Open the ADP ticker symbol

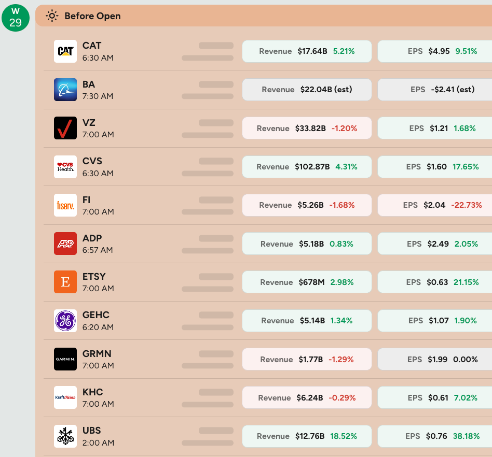coord(92,238)
